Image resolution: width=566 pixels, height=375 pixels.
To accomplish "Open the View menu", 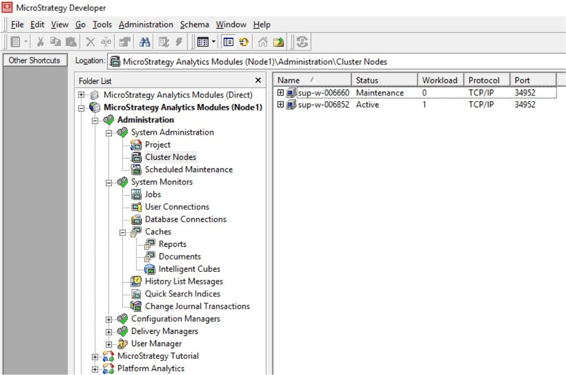I will [x=59, y=24].
